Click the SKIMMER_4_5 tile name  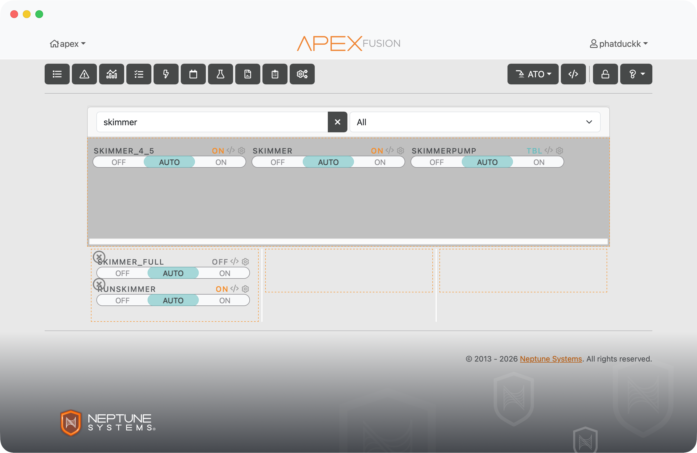click(124, 151)
